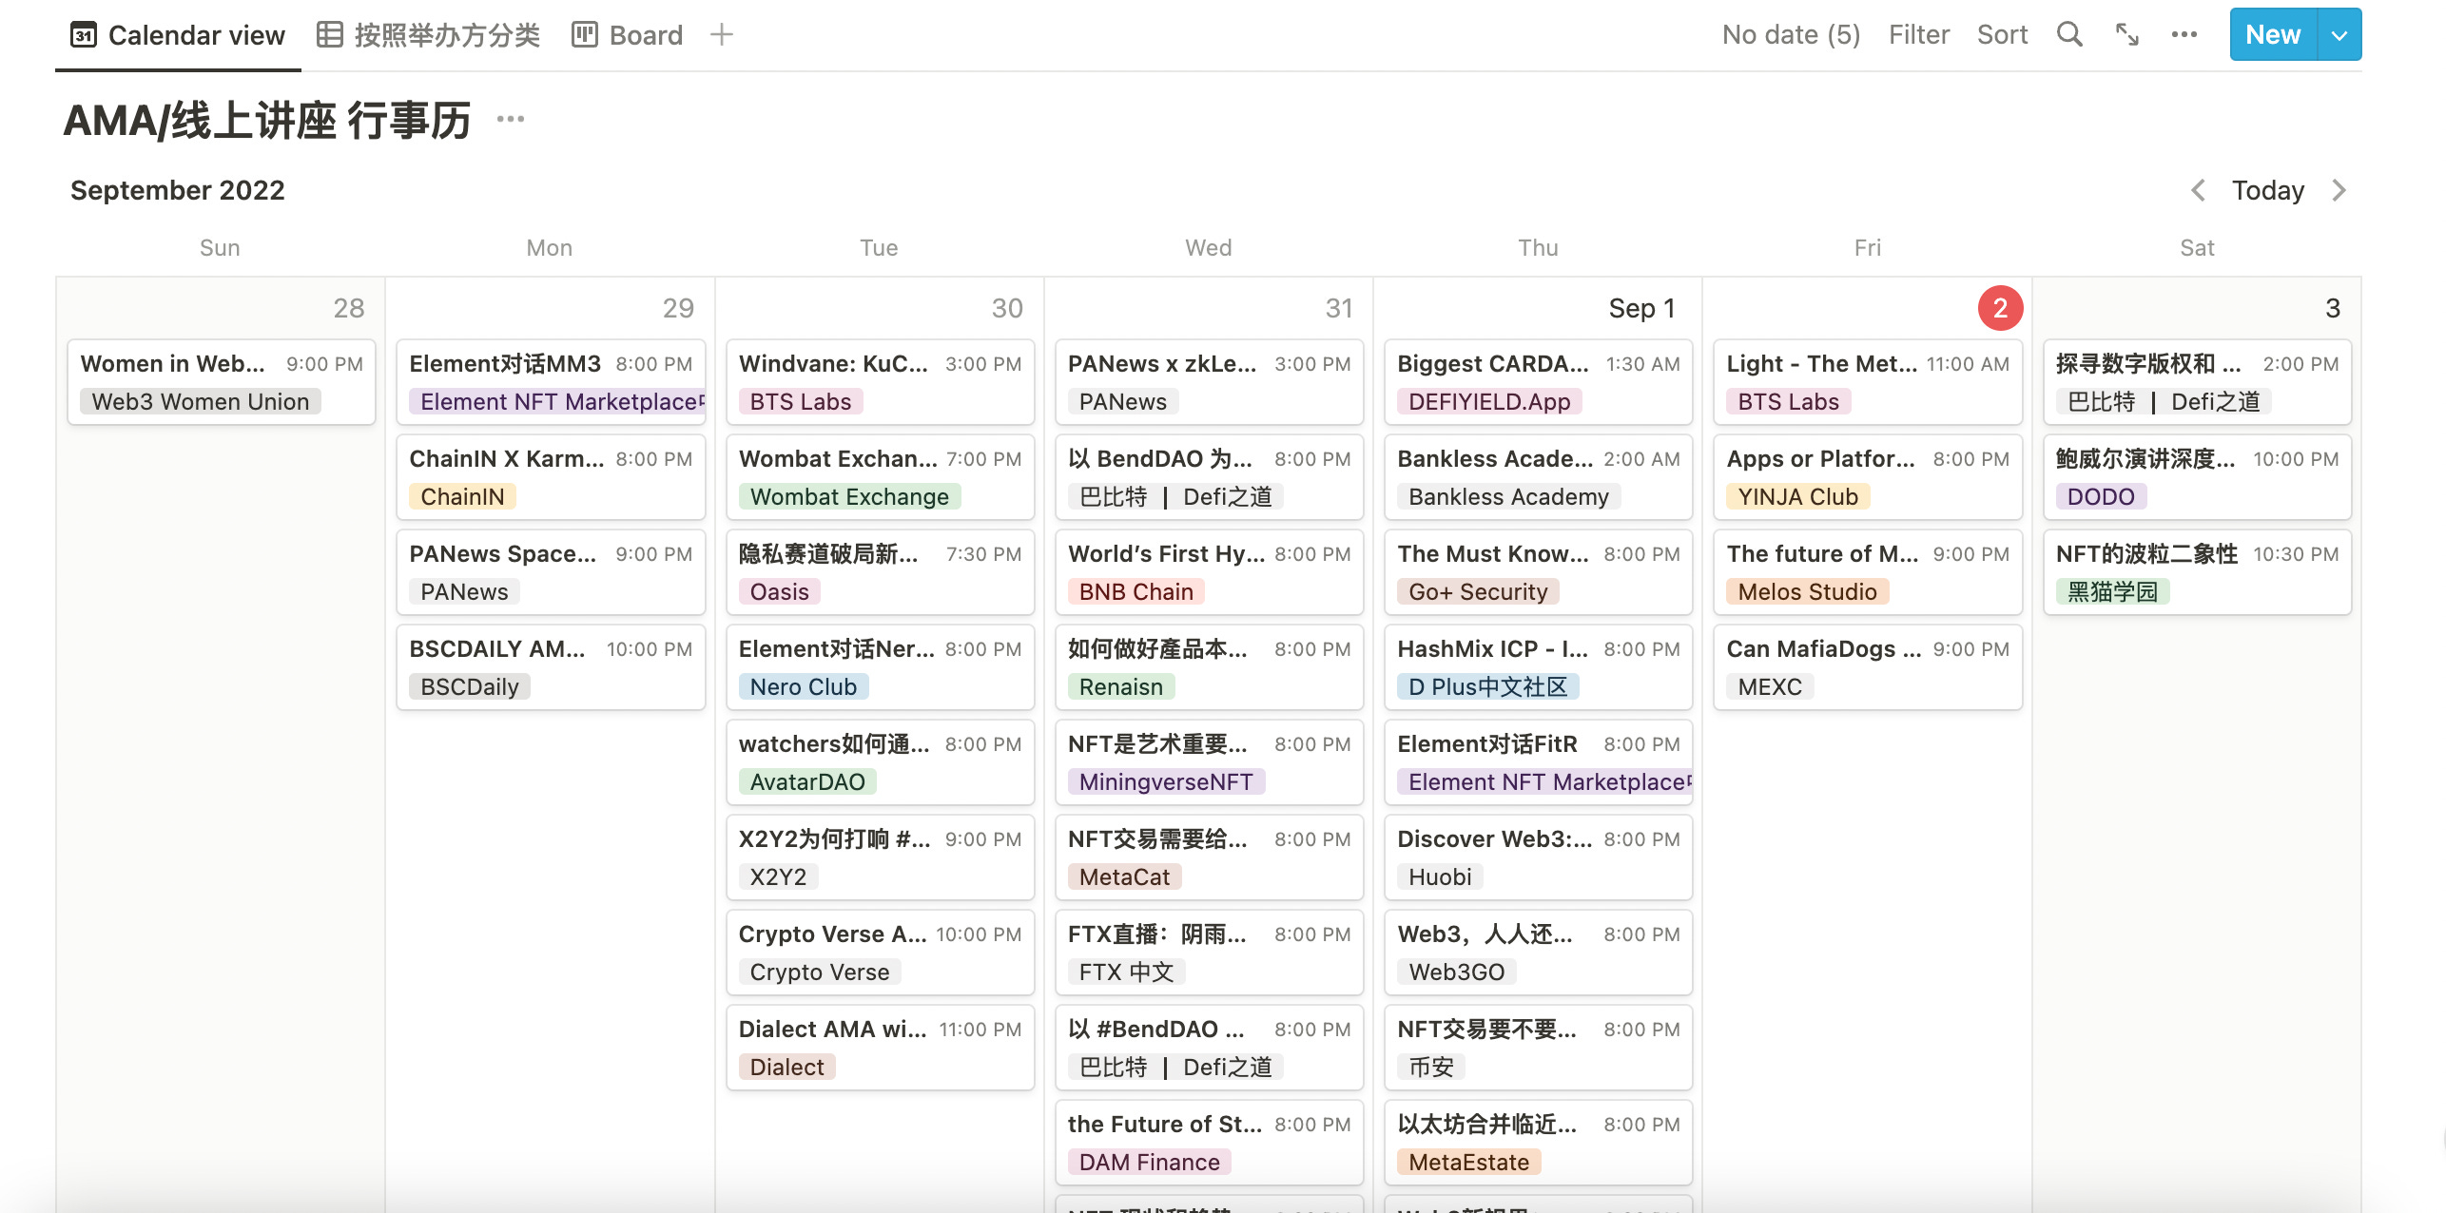Open the Can MafiaDogs ... event
This screenshot has width=2446, height=1213.
pos(1867,667)
